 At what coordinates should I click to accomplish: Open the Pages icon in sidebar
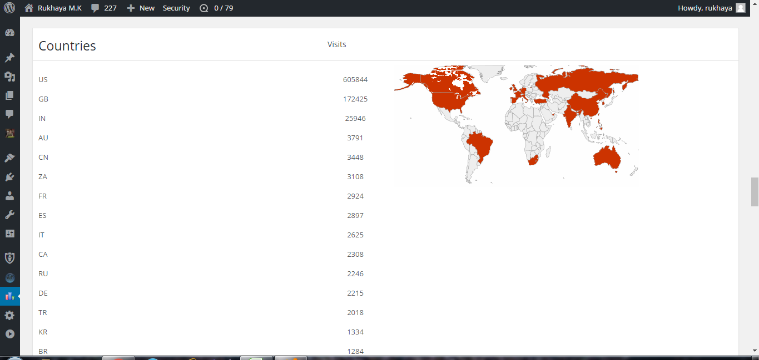[x=9, y=95]
